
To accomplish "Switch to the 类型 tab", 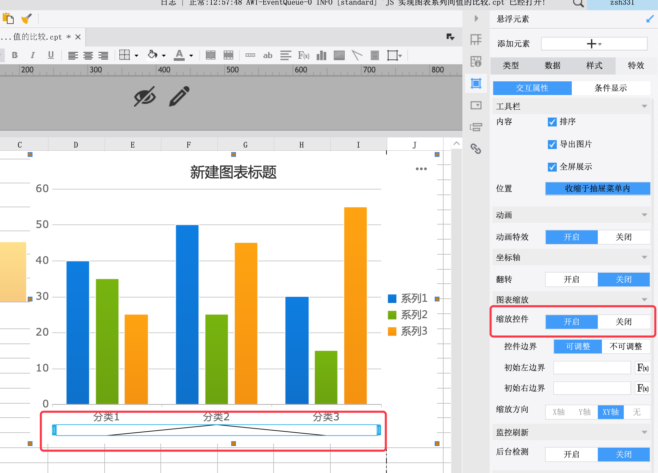I will coord(511,65).
